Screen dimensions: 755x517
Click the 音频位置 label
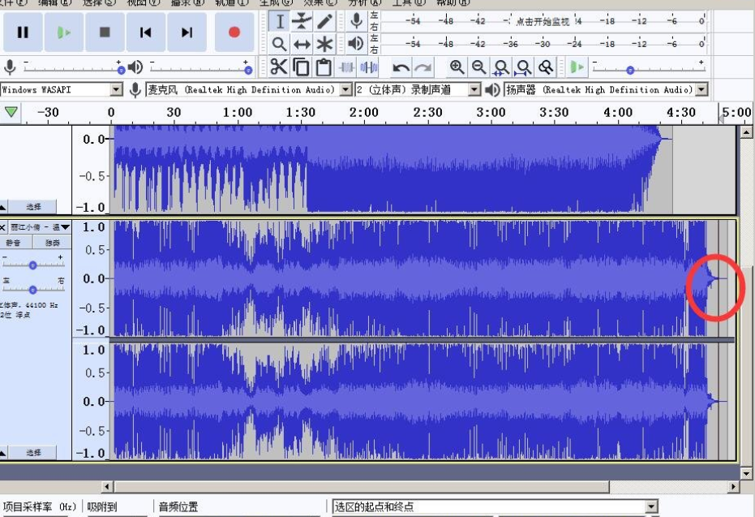click(x=178, y=507)
